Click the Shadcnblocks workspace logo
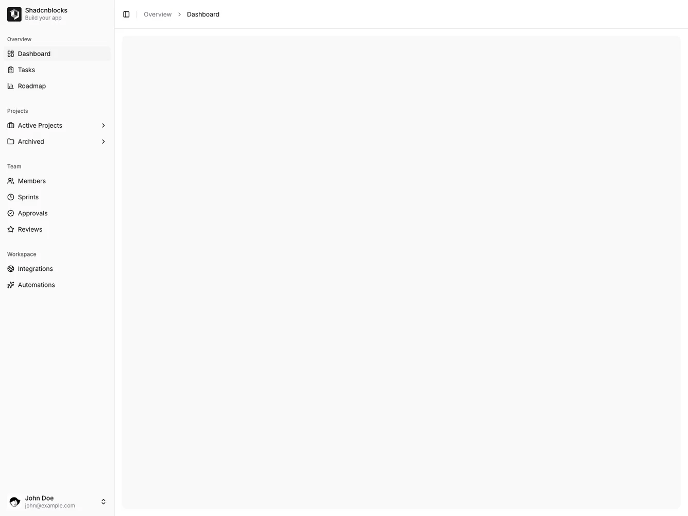The width and height of the screenshot is (688, 516). [14, 14]
